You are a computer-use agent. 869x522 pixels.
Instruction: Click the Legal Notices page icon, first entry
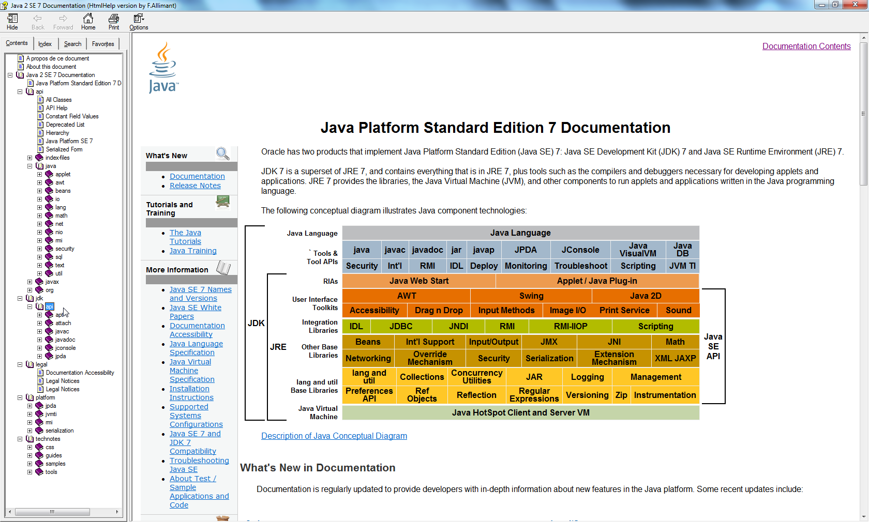40,381
